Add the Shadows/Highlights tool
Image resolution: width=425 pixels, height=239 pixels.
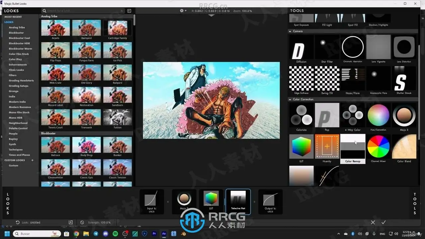click(378, 20)
